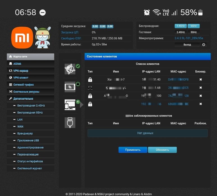Click the battery status bar icon

coord(200,12)
